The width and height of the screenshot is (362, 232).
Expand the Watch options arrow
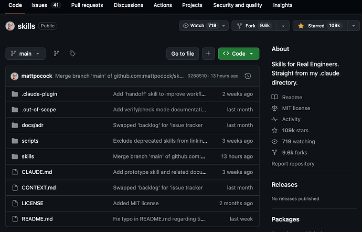[x=223, y=26]
